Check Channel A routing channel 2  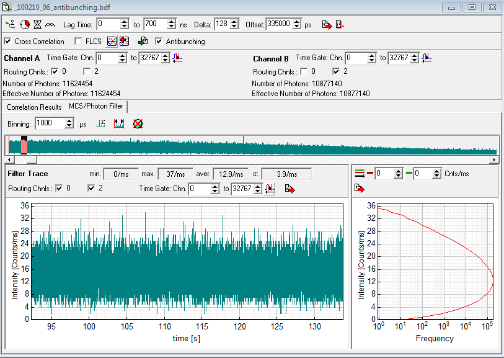(x=87, y=71)
